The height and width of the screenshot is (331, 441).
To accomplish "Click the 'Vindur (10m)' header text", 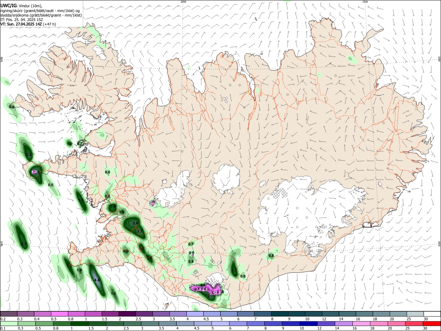I will click(30, 6).
